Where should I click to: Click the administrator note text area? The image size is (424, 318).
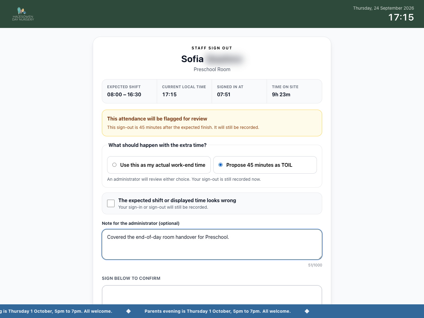coord(212,244)
